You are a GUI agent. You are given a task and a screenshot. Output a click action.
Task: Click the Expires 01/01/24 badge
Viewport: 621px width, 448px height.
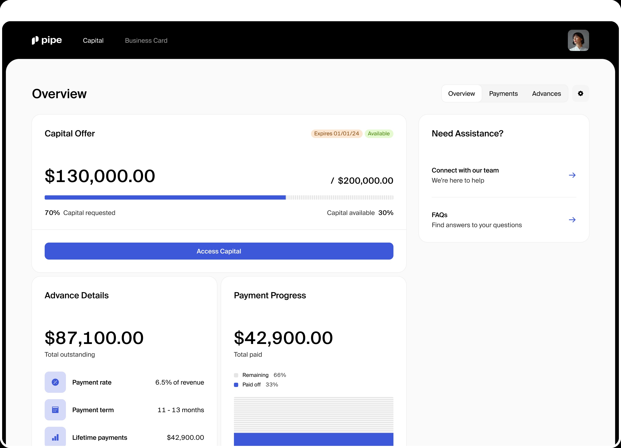point(337,134)
